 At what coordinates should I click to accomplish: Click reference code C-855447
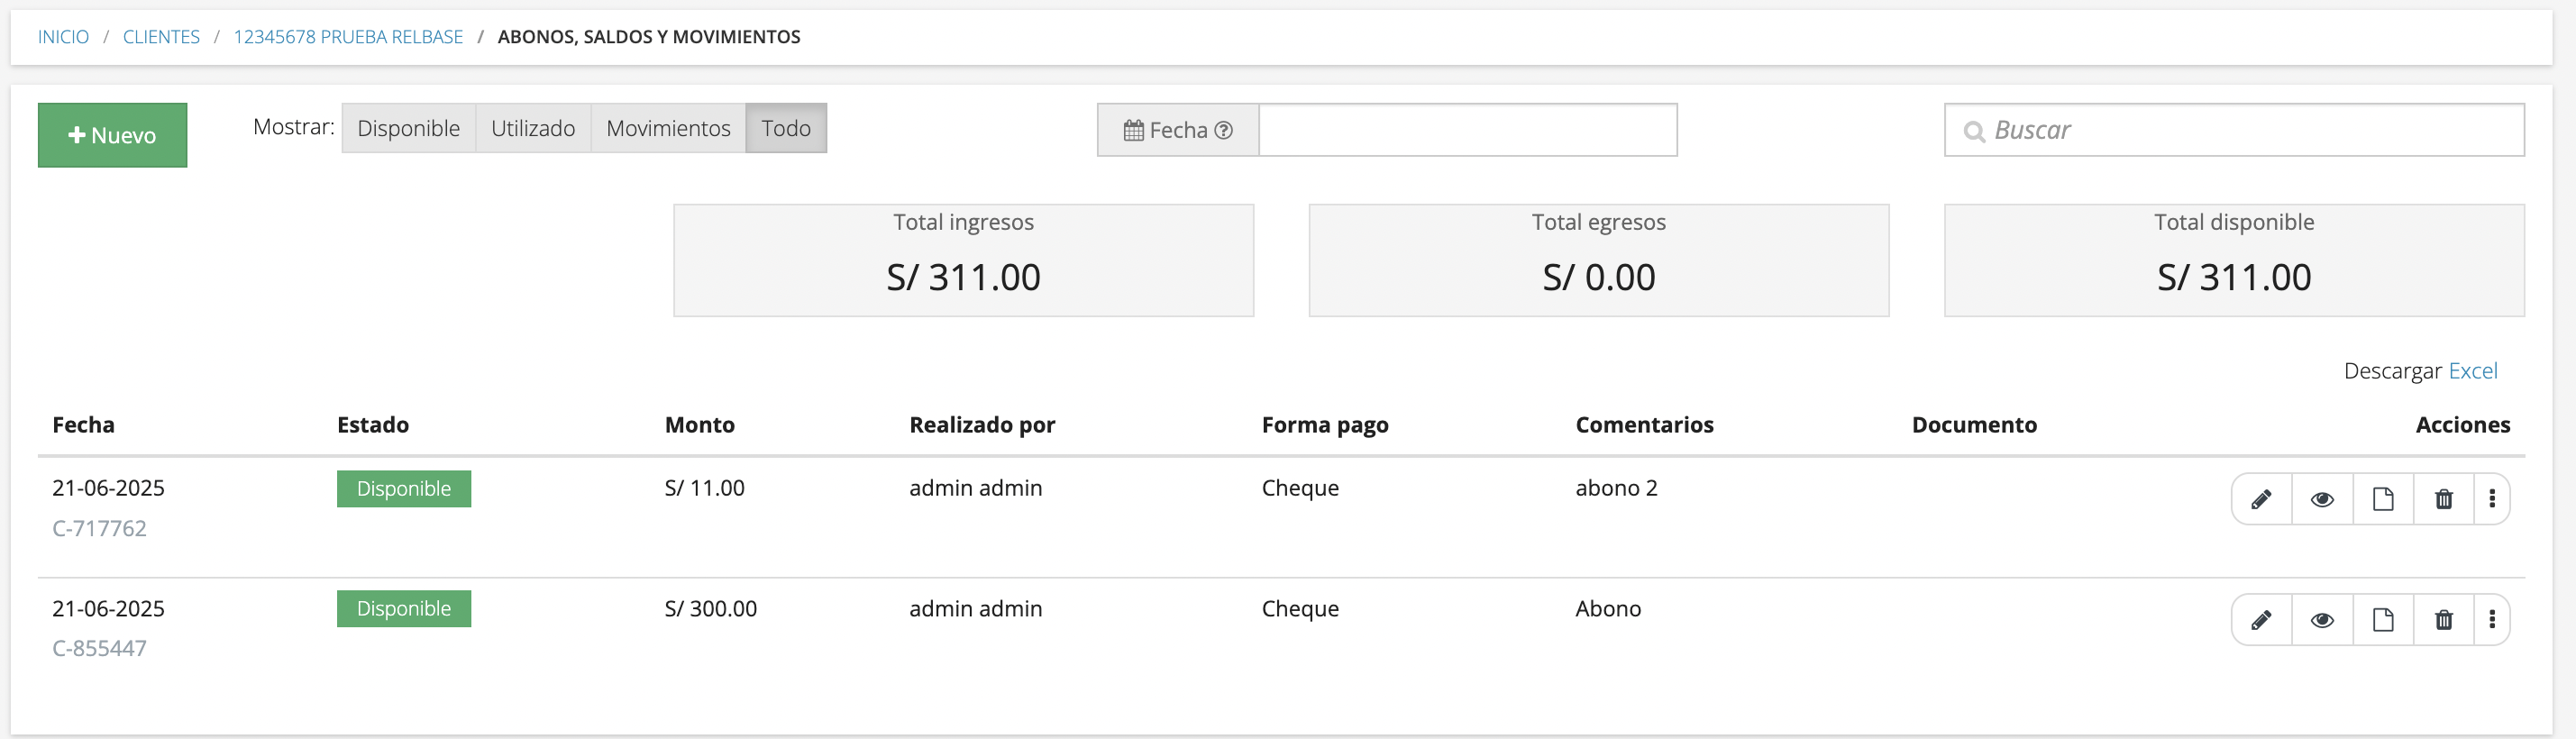pos(99,648)
